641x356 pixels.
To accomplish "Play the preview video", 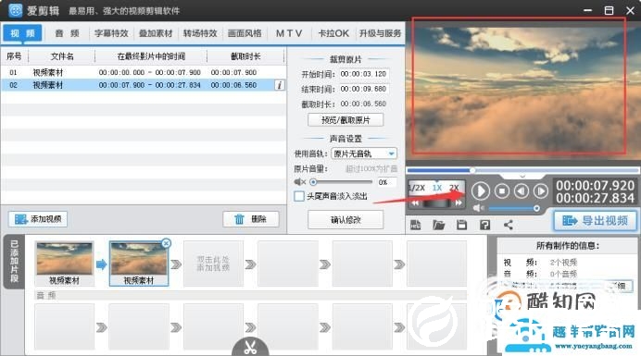I will coord(481,191).
